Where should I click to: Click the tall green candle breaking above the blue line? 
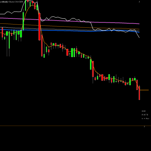(x=23, y=21)
